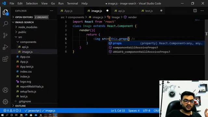Open Microsoft Edge from taskbar

[x=26, y=115]
